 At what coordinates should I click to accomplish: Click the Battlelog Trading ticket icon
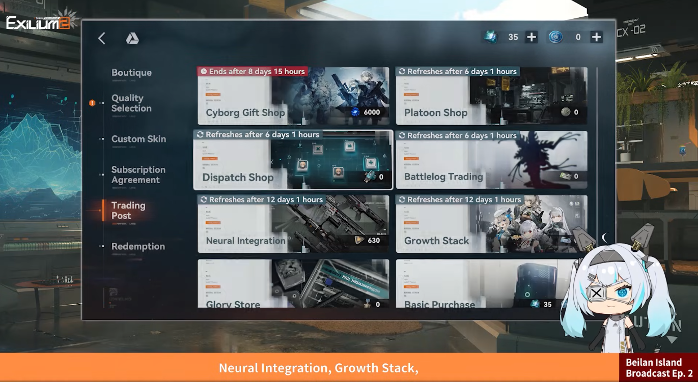coord(565,177)
